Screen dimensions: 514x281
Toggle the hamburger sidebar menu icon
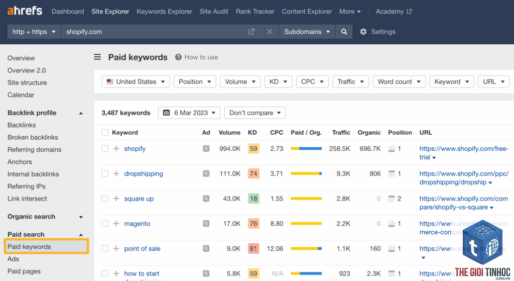pos(97,57)
